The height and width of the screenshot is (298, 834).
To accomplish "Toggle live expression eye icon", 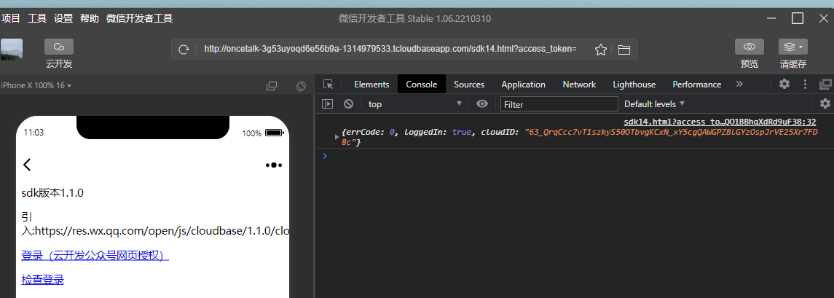I will coord(482,103).
